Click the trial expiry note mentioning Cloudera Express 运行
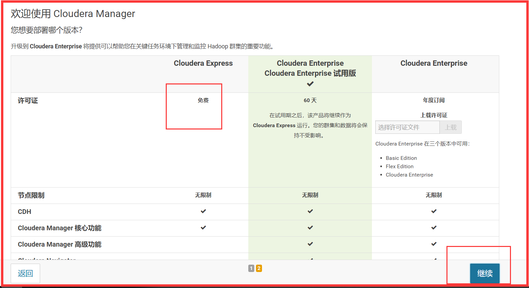Image resolution: width=529 pixels, height=288 pixels. tap(310, 125)
